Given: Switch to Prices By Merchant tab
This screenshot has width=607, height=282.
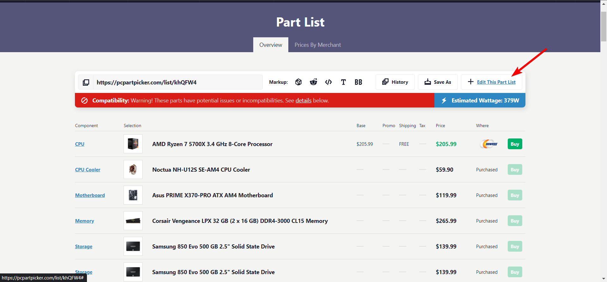Looking at the screenshot, I should [318, 45].
